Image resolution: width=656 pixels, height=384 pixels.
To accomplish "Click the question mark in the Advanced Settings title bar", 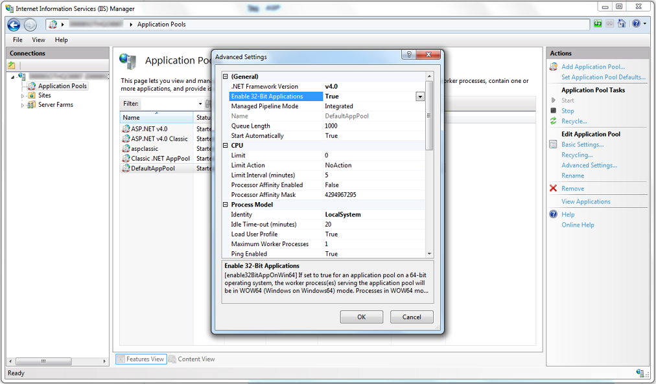I will (409, 55).
